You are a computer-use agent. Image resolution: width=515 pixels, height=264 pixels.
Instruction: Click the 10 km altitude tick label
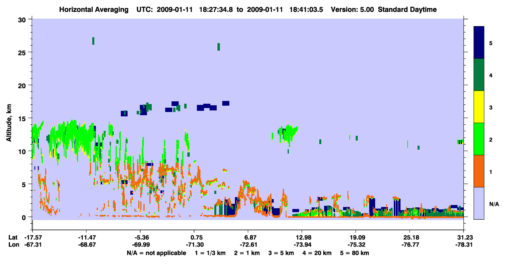pos(22,151)
